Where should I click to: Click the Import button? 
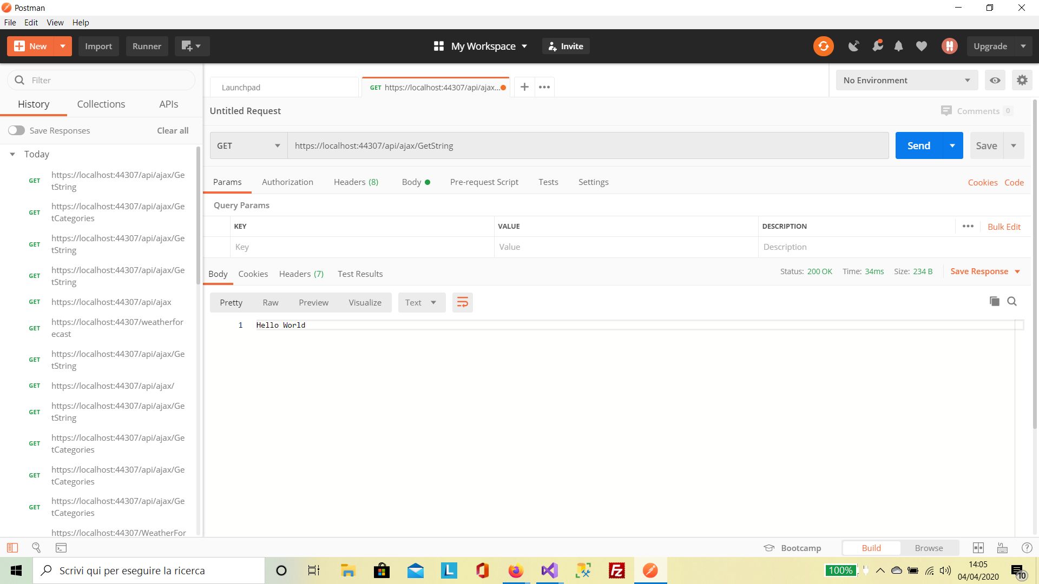click(x=98, y=46)
